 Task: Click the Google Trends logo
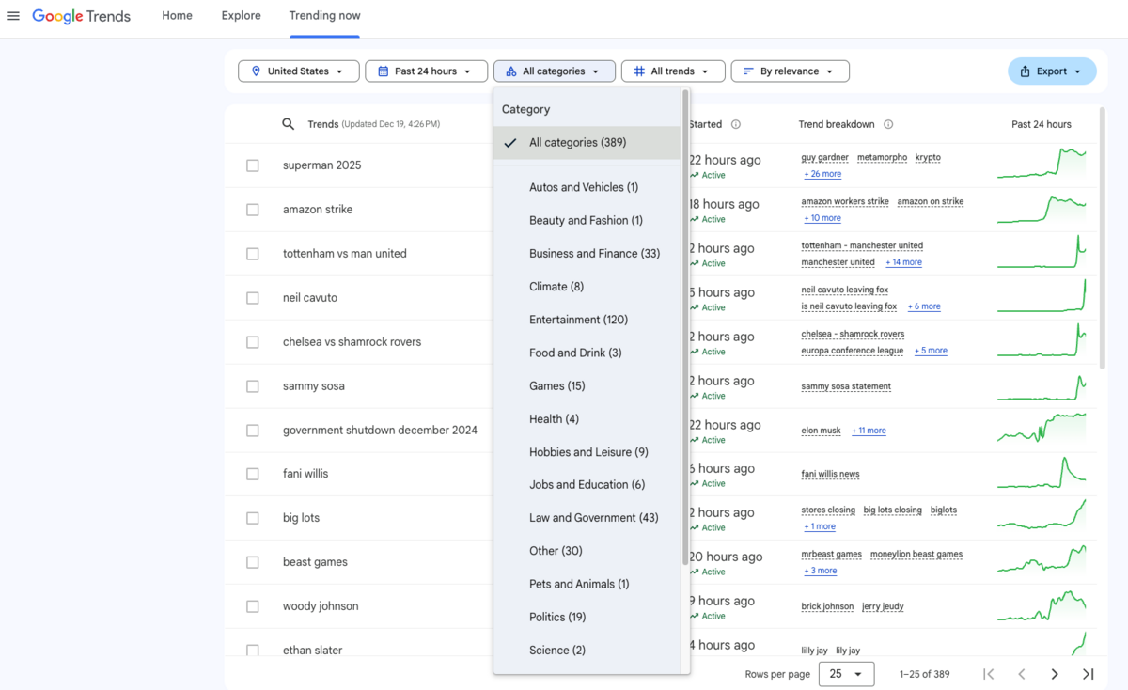pos(81,15)
